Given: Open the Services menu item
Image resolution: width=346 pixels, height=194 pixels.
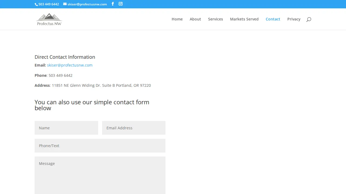Looking at the screenshot, I should click(x=215, y=19).
